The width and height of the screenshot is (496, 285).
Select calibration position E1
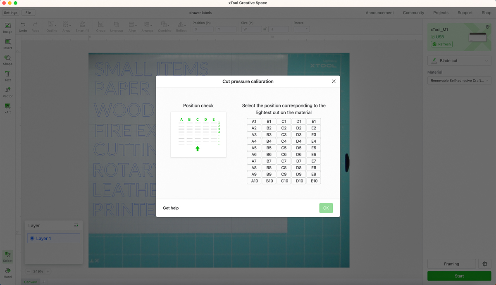(314, 122)
